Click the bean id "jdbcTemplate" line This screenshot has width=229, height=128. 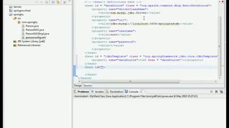[x=151, y=56]
